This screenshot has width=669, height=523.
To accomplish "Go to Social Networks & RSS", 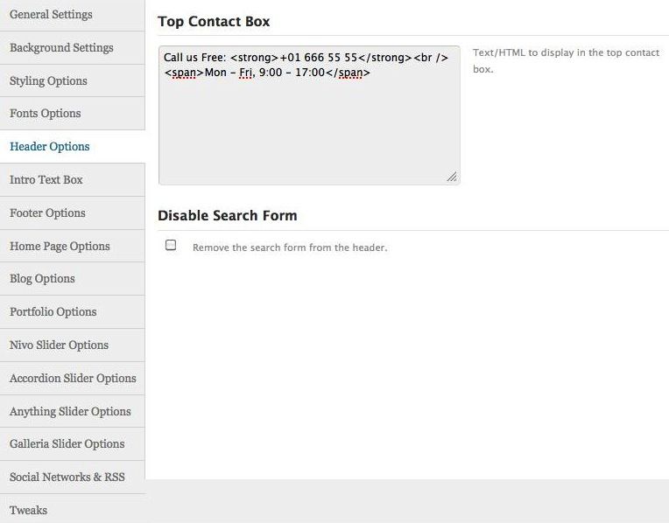I will (67, 477).
